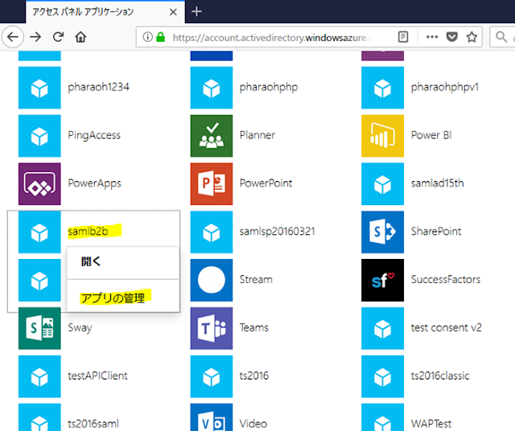Reload the page with refresh icon
The height and width of the screenshot is (431, 515).
click(58, 37)
